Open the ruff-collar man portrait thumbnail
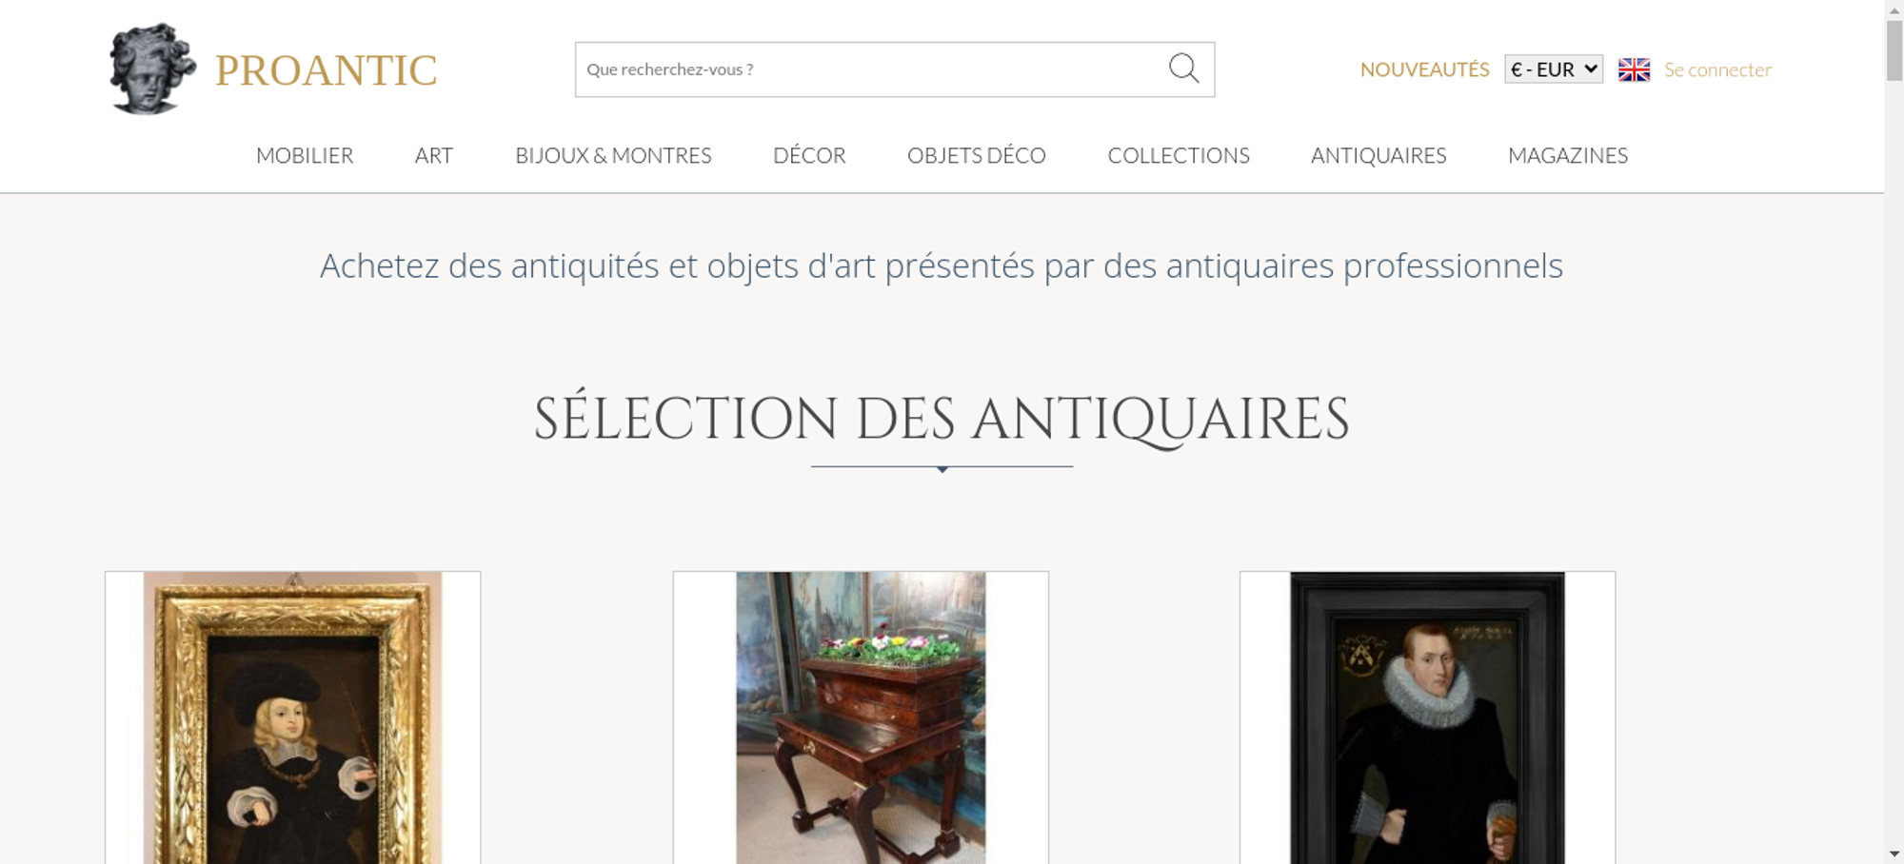1904x864 pixels. pyautogui.click(x=1427, y=717)
